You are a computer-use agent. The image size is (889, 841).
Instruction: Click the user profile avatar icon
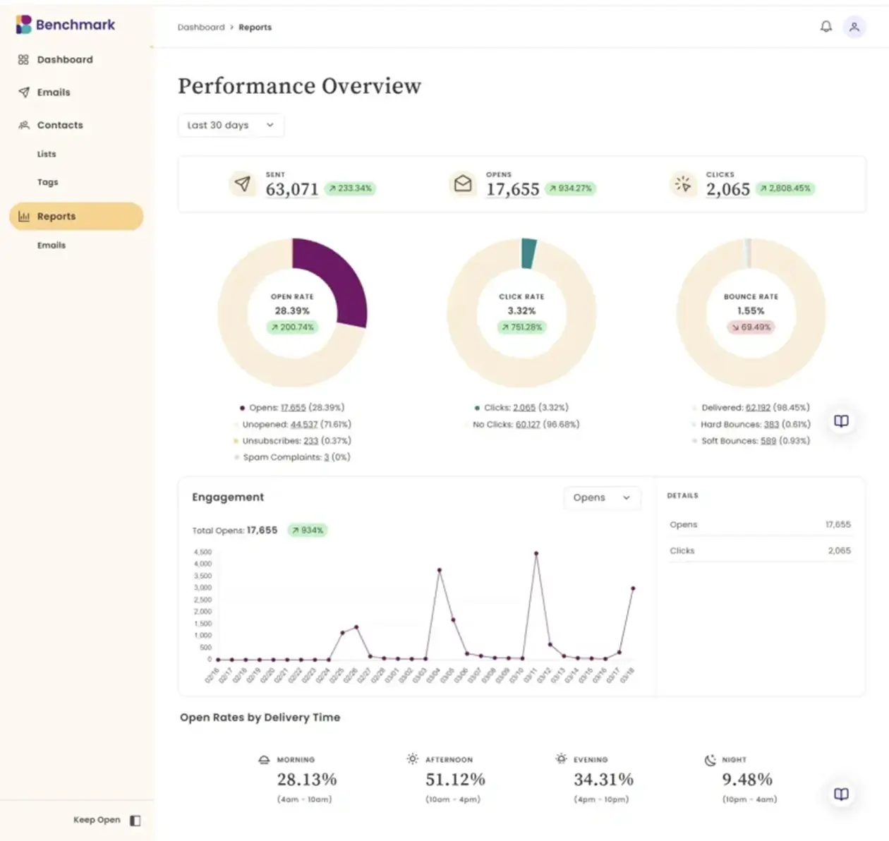(x=854, y=27)
